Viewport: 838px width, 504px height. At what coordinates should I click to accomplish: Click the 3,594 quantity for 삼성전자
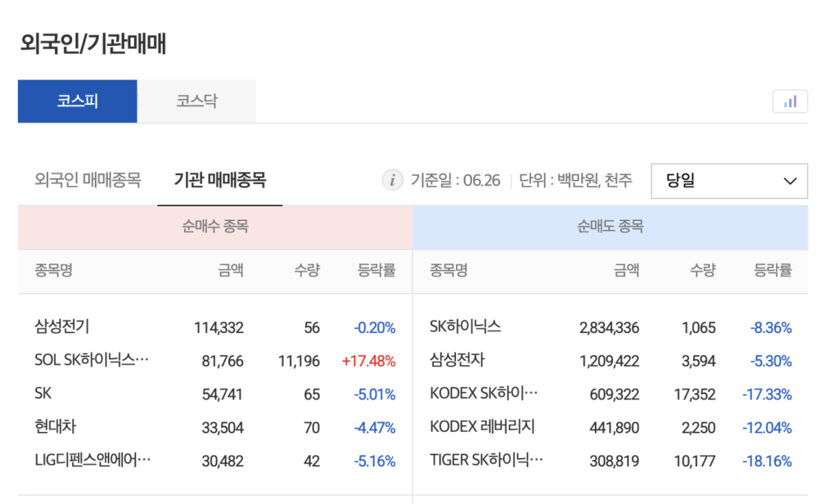[699, 362]
